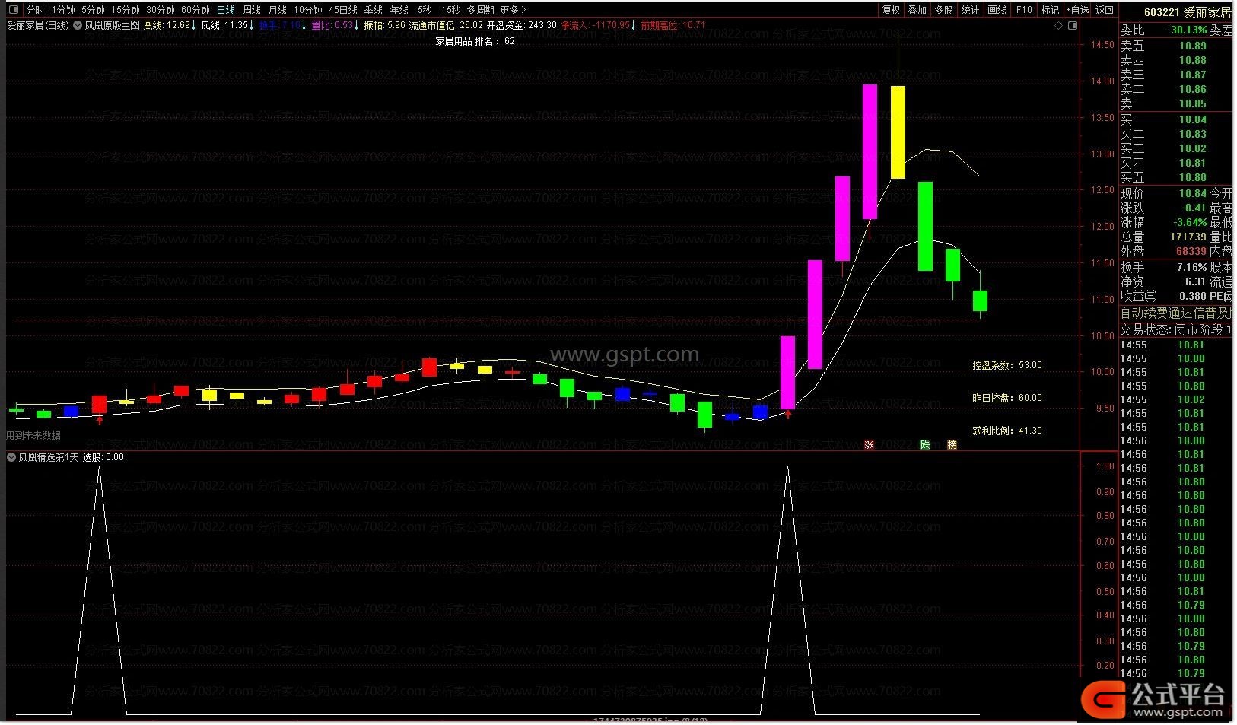Click the 前期高位: 10.71 label
Viewport: 1237px width, 725px height.
(673, 25)
